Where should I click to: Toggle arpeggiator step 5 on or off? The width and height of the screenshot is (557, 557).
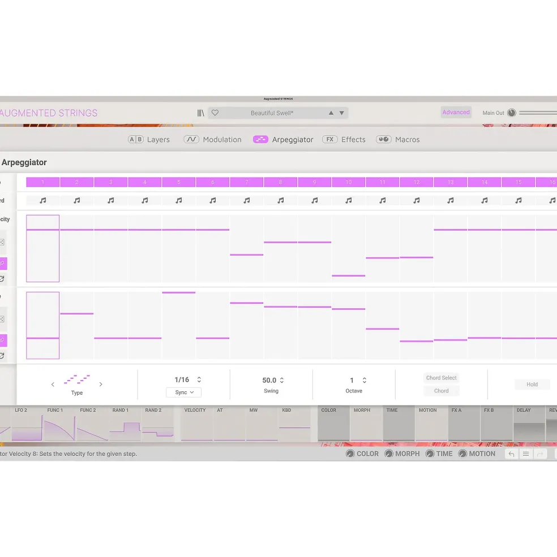click(178, 182)
